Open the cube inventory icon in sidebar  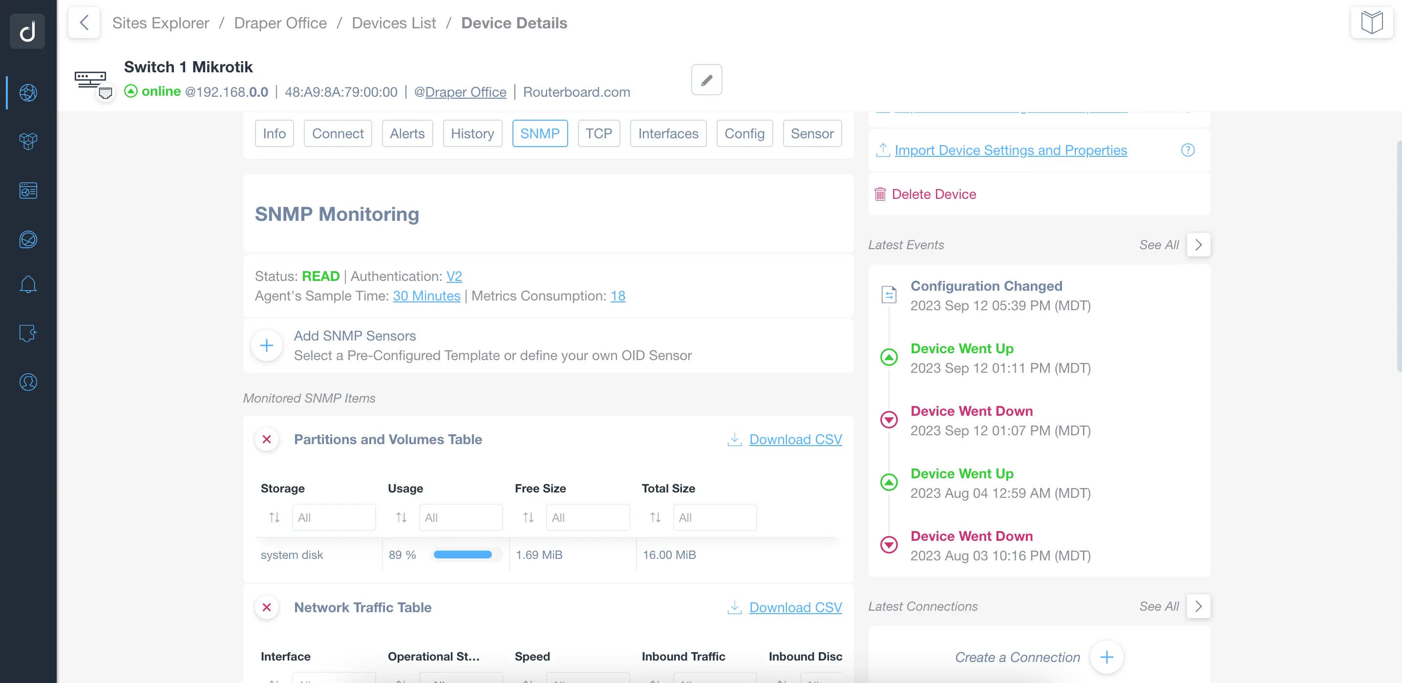click(28, 142)
